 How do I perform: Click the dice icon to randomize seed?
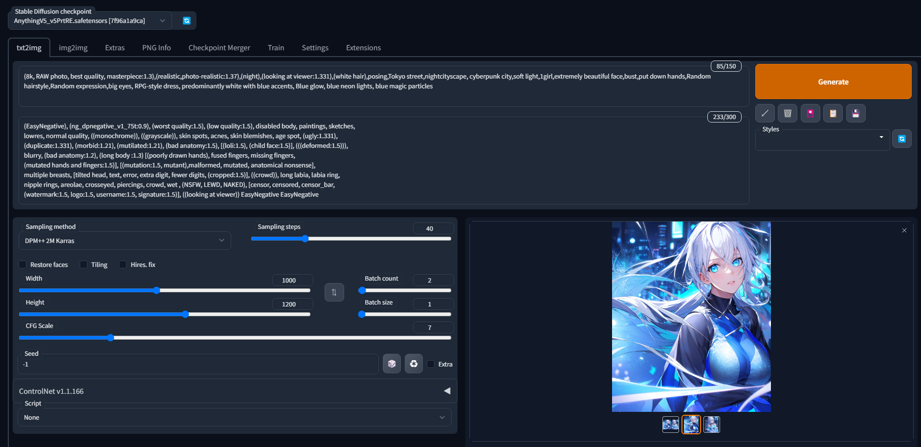click(392, 364)
